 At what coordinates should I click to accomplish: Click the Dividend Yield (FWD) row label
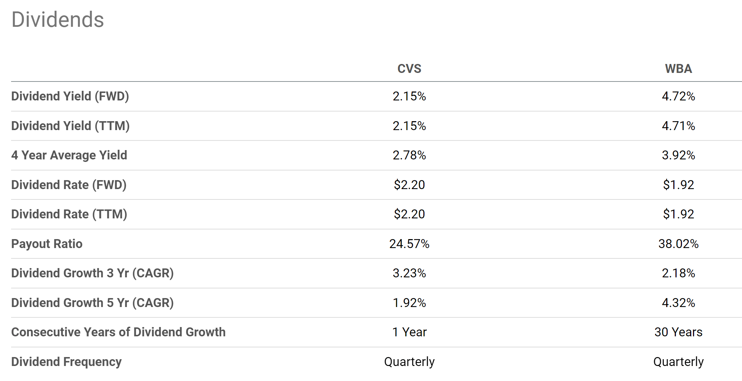click(70, 97)
